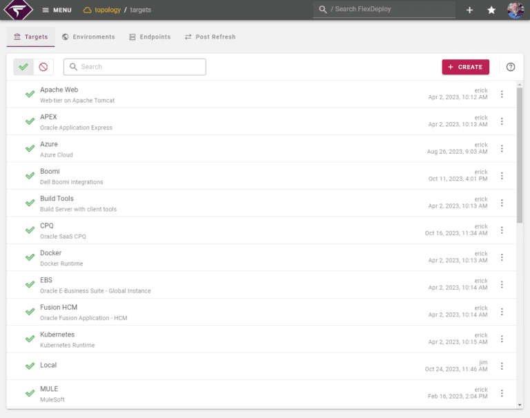Open Local row three-dot menu

(x=502, y=366)
